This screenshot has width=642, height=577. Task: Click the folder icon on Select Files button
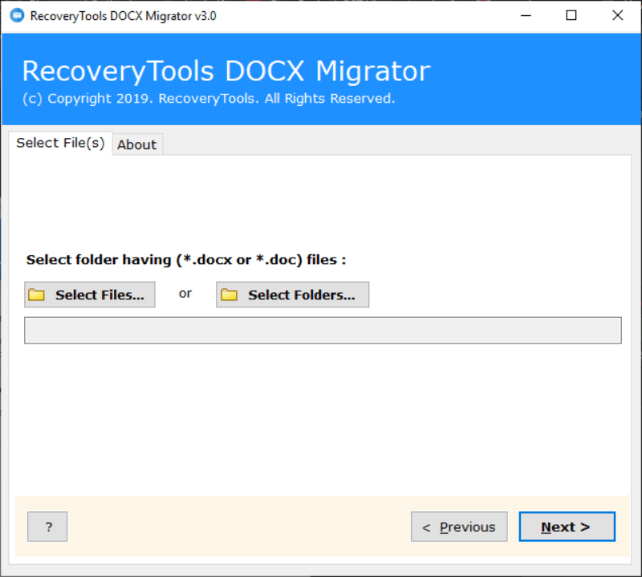pyautogui.click(x=37, y=295)
